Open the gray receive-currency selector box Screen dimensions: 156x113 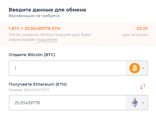pos(137,103)
